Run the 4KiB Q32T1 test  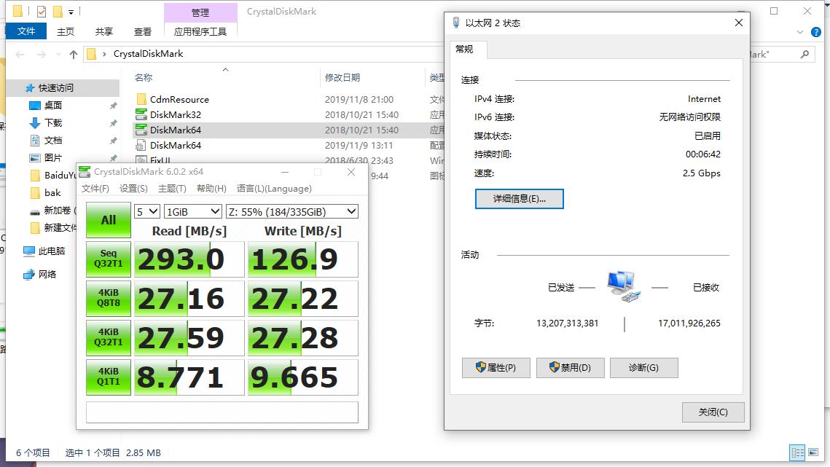108,337
